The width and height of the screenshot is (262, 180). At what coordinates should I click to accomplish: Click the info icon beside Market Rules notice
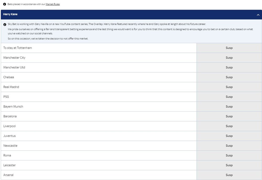pos(4,4)
